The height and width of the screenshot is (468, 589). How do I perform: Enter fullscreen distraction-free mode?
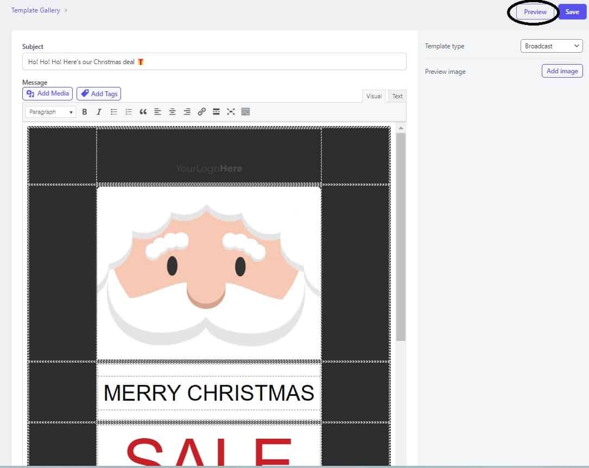coord(231,112)
